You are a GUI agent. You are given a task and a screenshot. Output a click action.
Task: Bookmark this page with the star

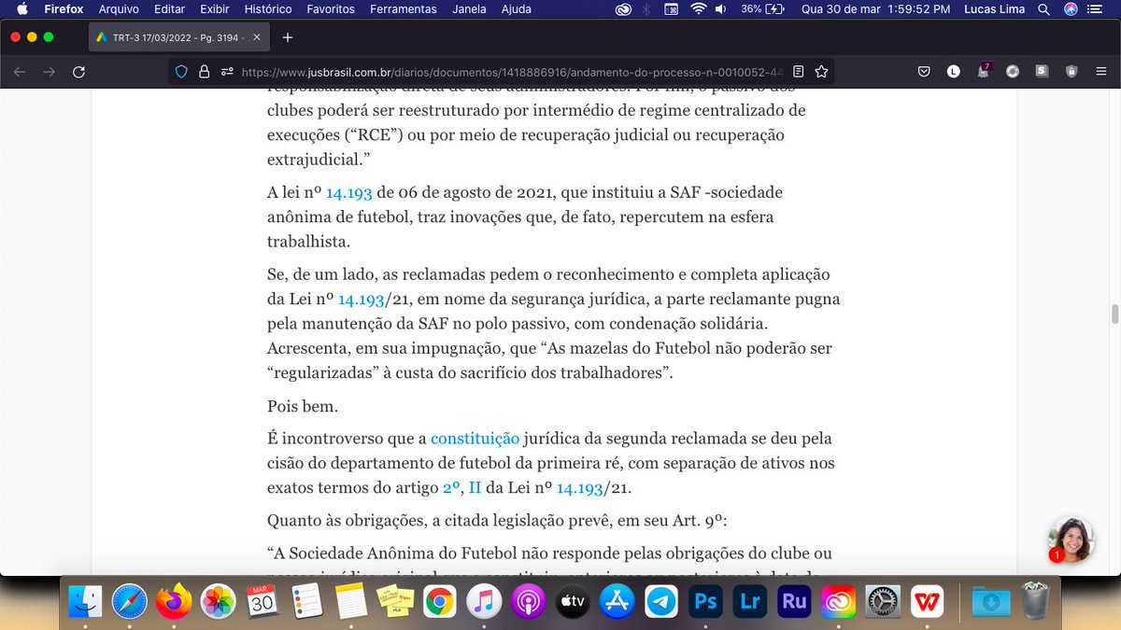pyautogui.click(x=821, y=72)
